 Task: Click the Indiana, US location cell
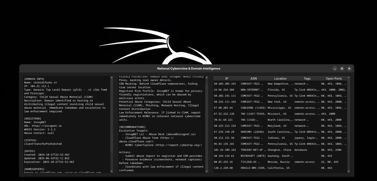tap(280, 138)
